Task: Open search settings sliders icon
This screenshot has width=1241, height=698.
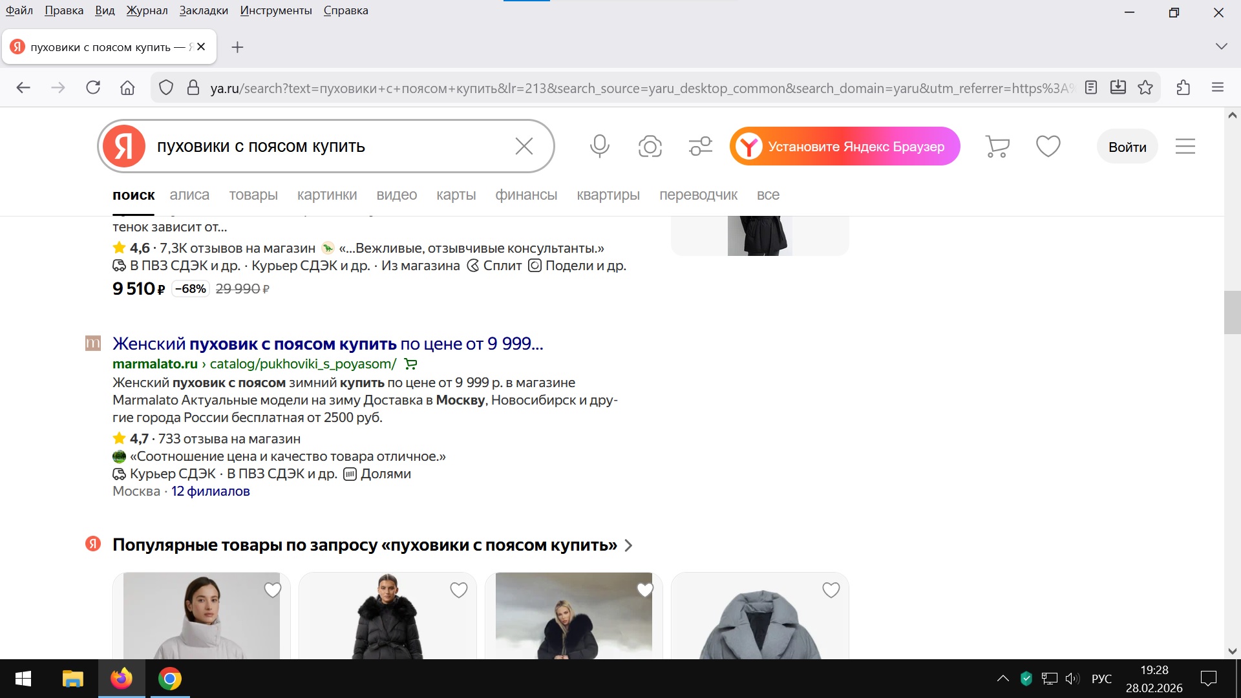Action: [700, 147]
